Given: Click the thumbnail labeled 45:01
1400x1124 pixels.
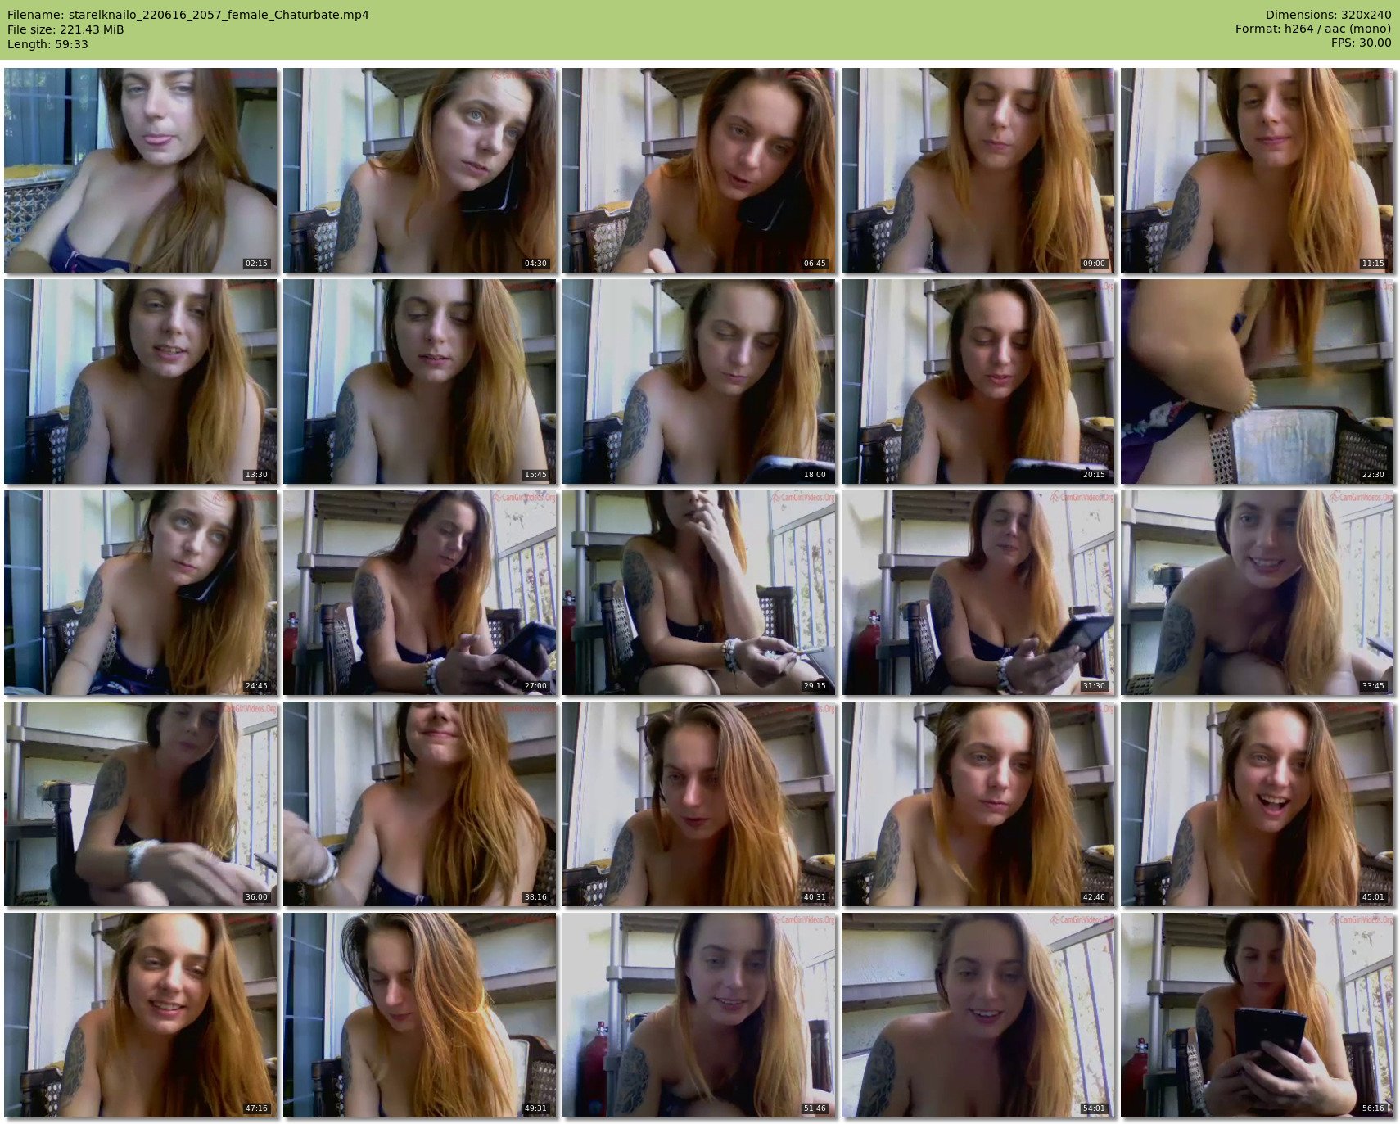Looking at the screenshot, I should coord(1258,804).
